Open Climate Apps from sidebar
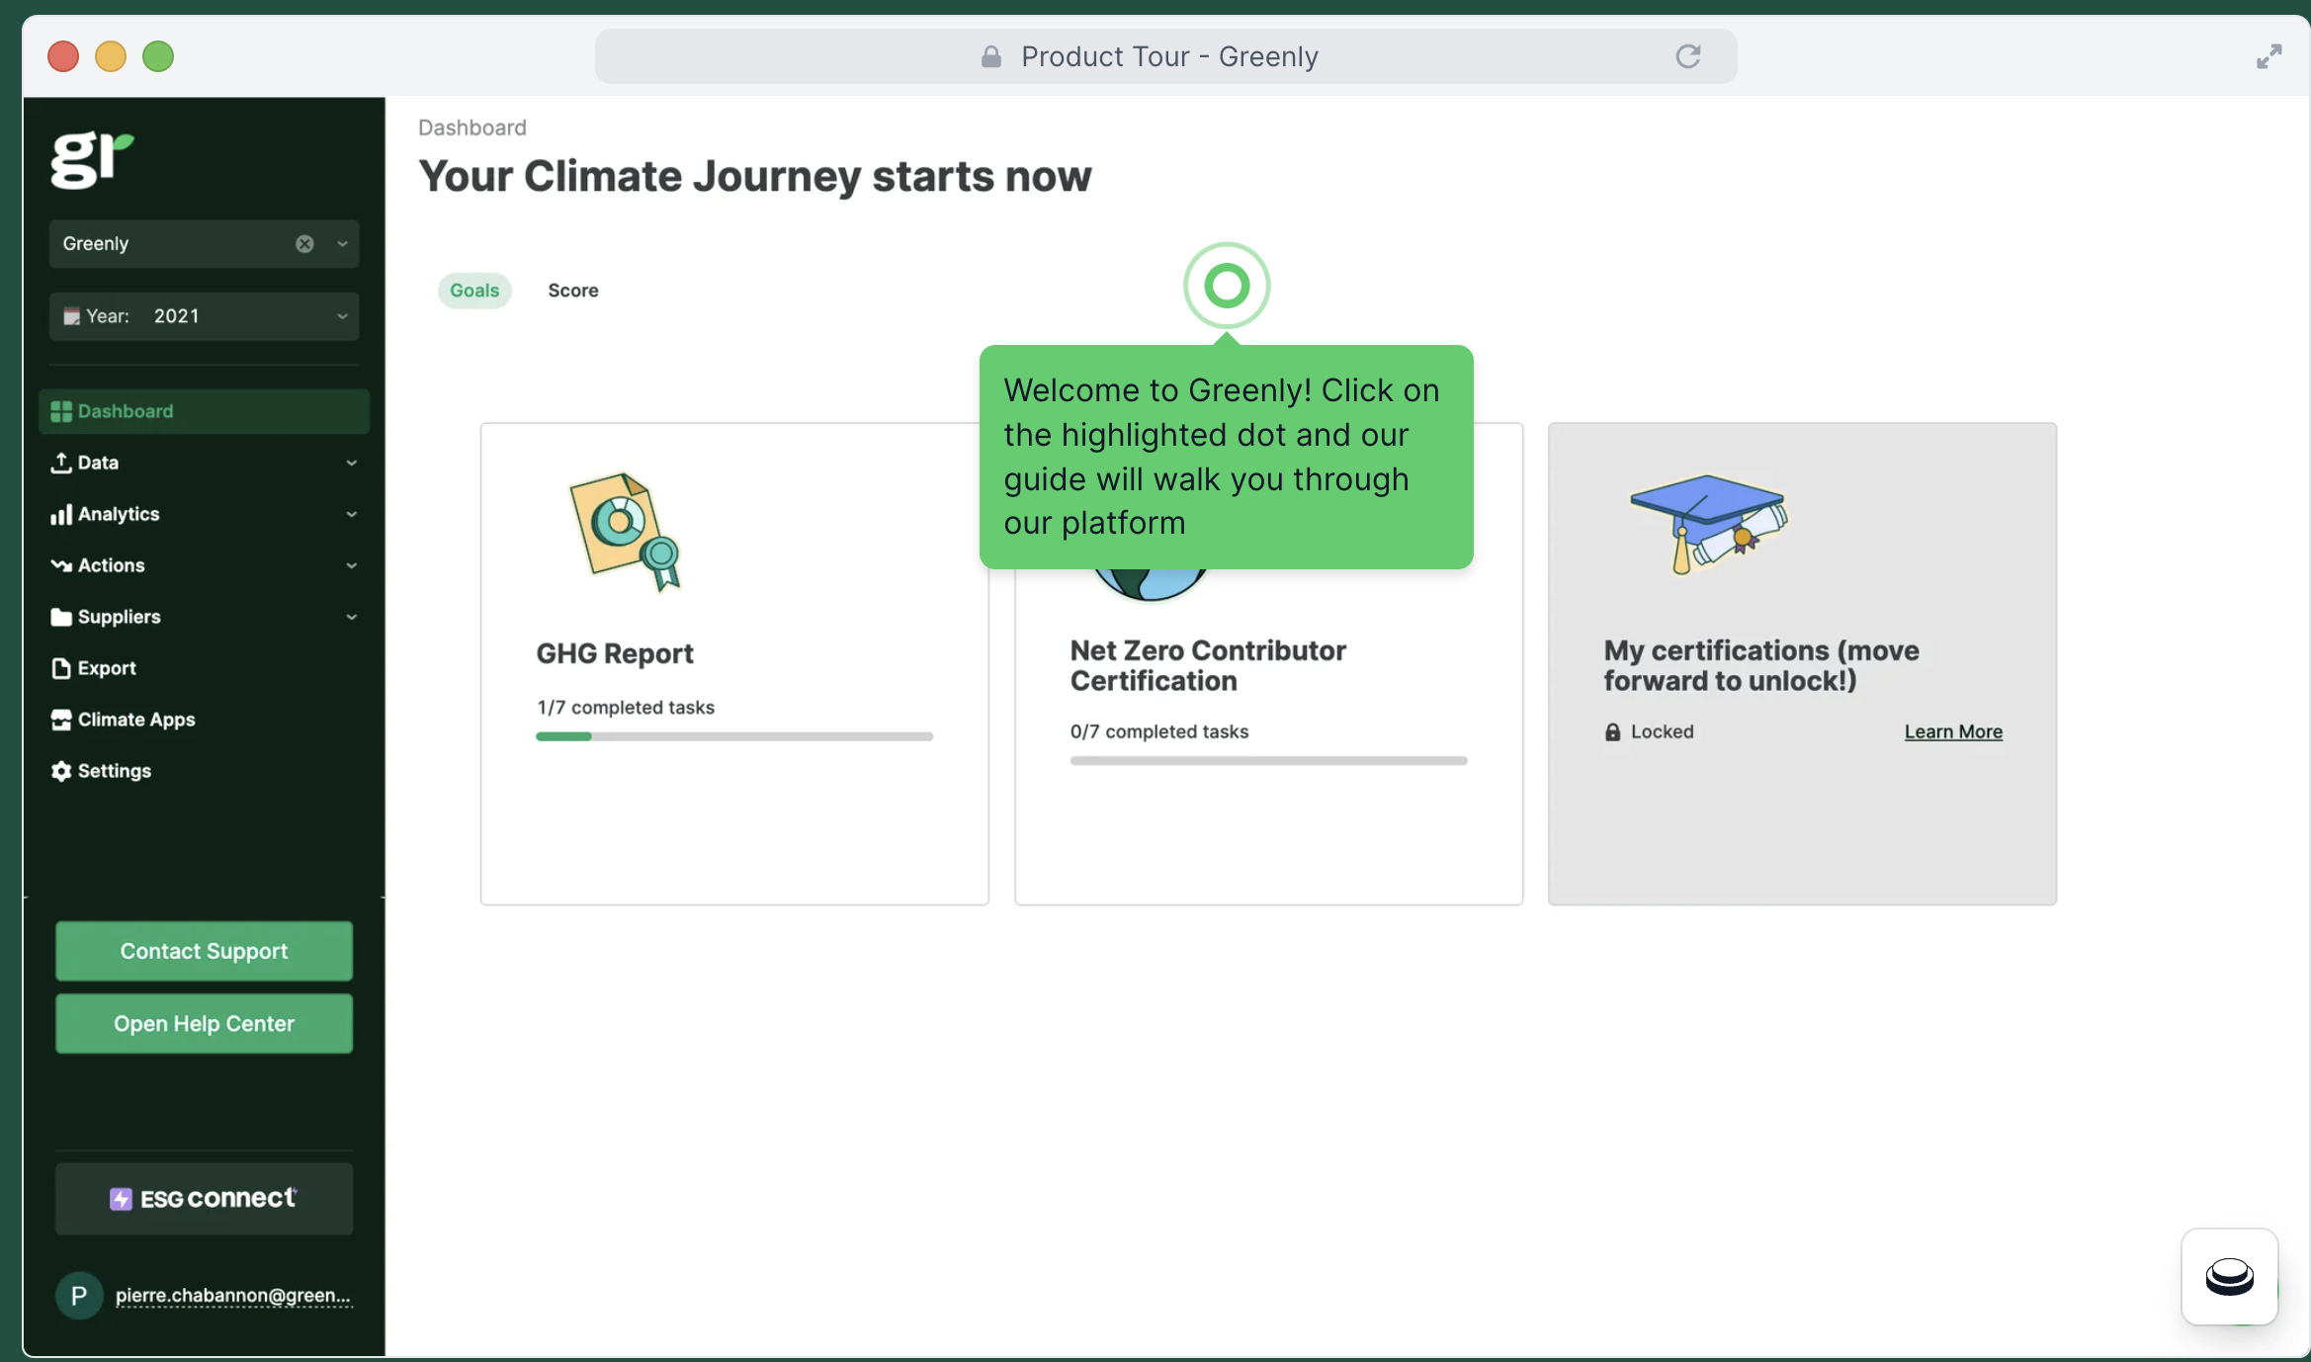Viewport: 2311px width, 1362px height. click(x=135, y=720)
